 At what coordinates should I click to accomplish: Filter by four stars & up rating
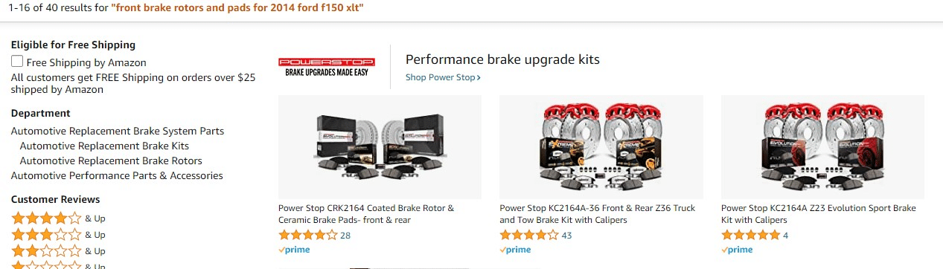(x=58, y=218)
